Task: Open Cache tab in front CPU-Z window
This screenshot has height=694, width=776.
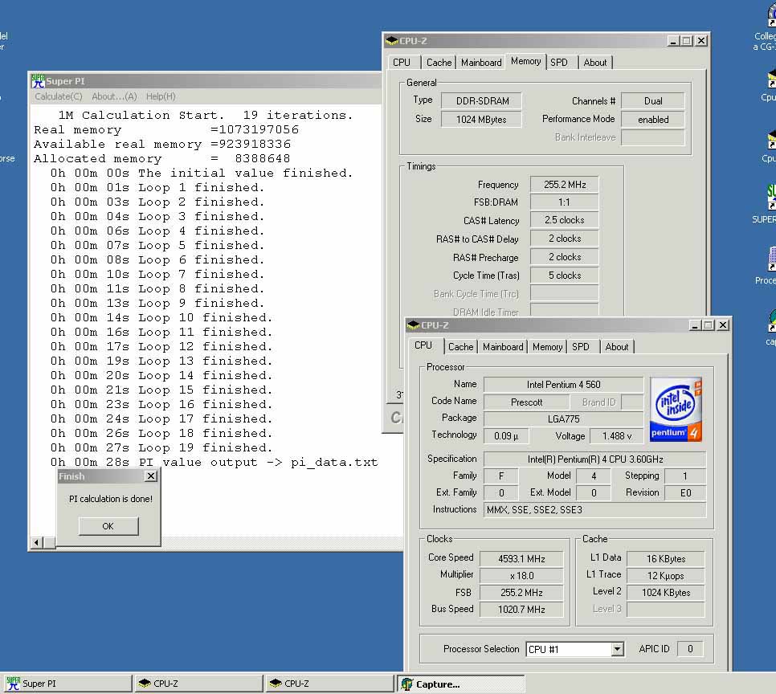Action: (x=461, y=347)
